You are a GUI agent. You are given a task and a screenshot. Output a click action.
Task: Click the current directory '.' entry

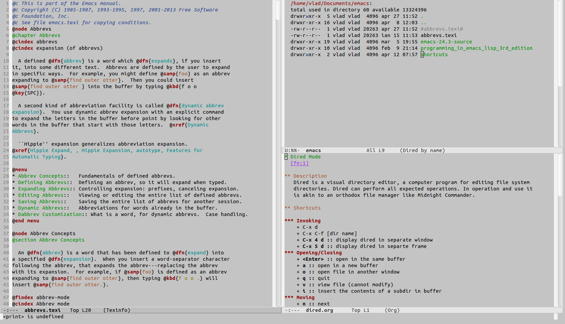[422, 16]
